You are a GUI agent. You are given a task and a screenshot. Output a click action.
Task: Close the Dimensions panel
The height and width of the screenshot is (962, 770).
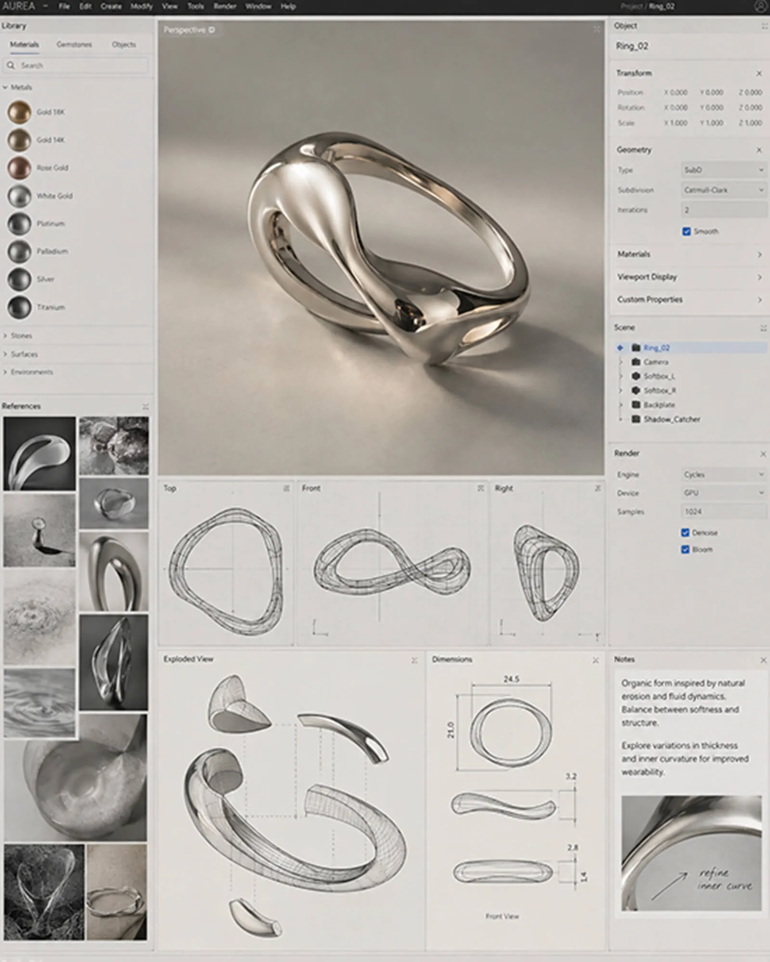(596, 660)
